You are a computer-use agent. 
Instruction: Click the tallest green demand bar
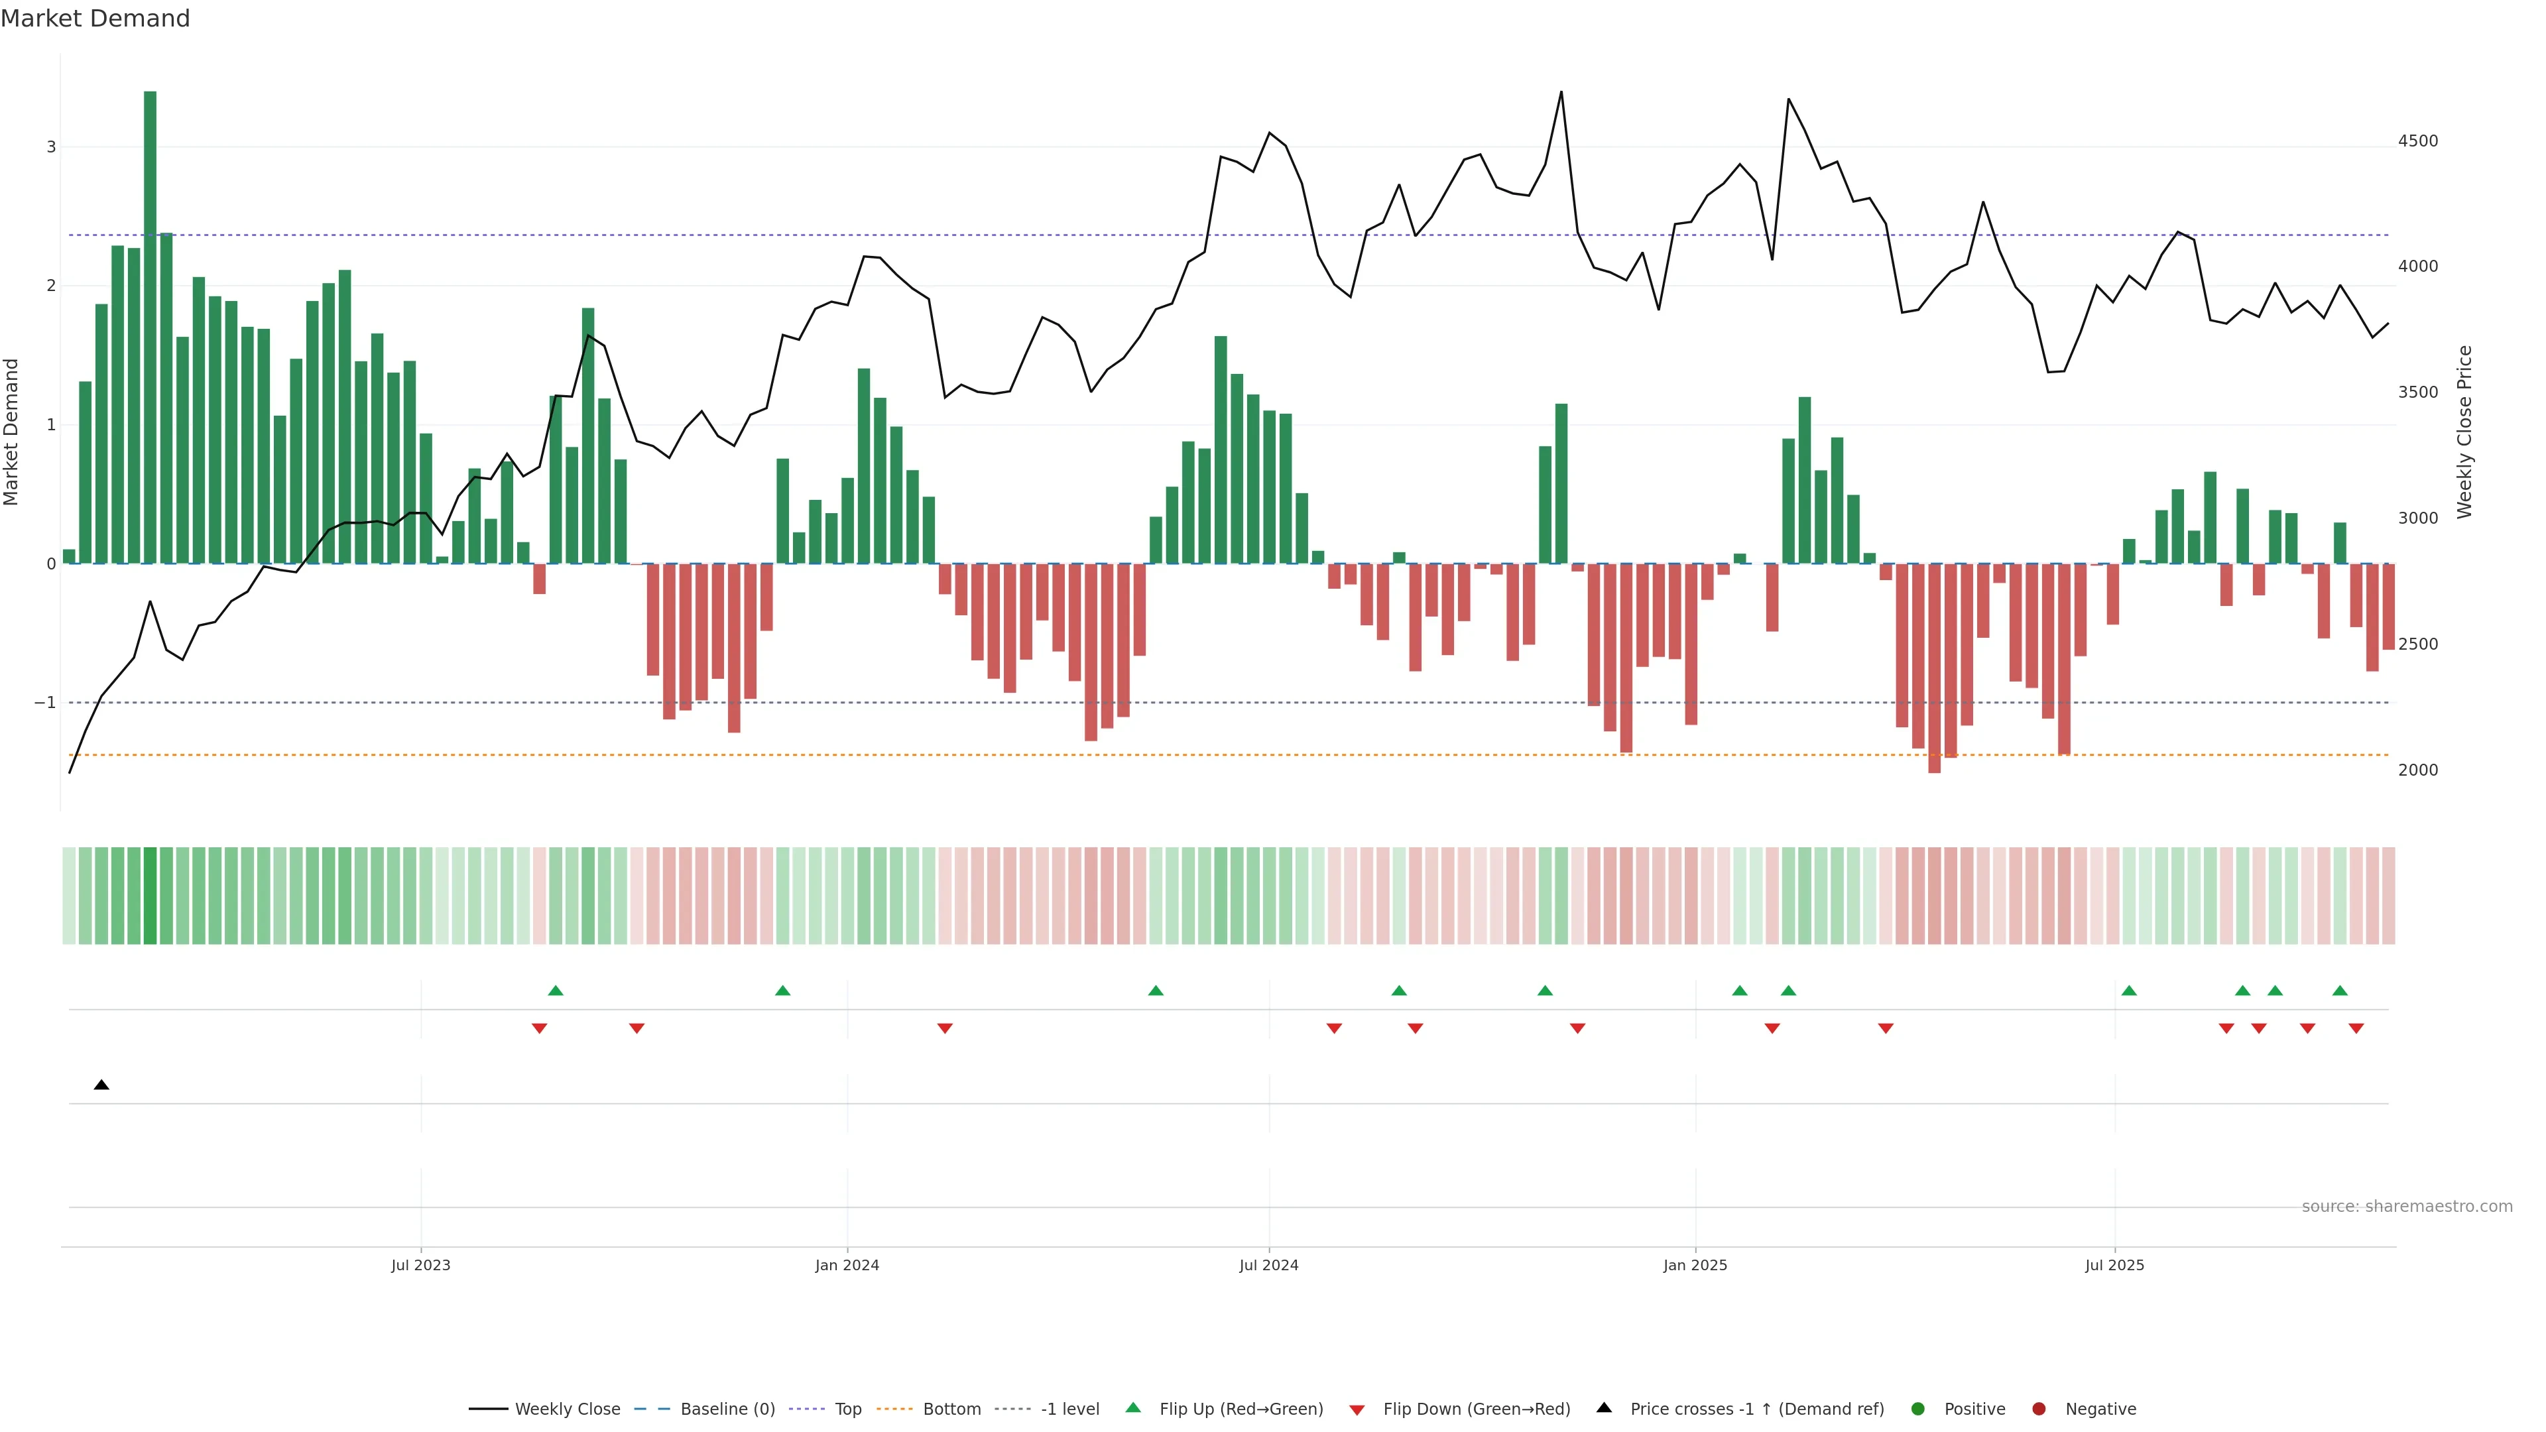[151, 326]
